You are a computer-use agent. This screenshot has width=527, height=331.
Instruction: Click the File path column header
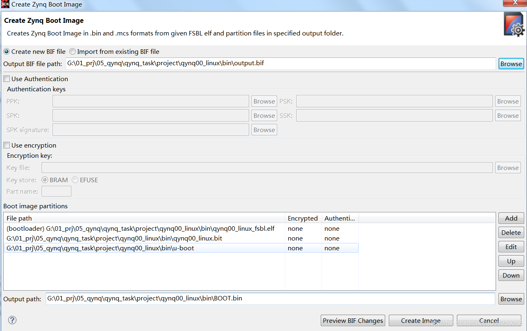click(x=144, y=218)
